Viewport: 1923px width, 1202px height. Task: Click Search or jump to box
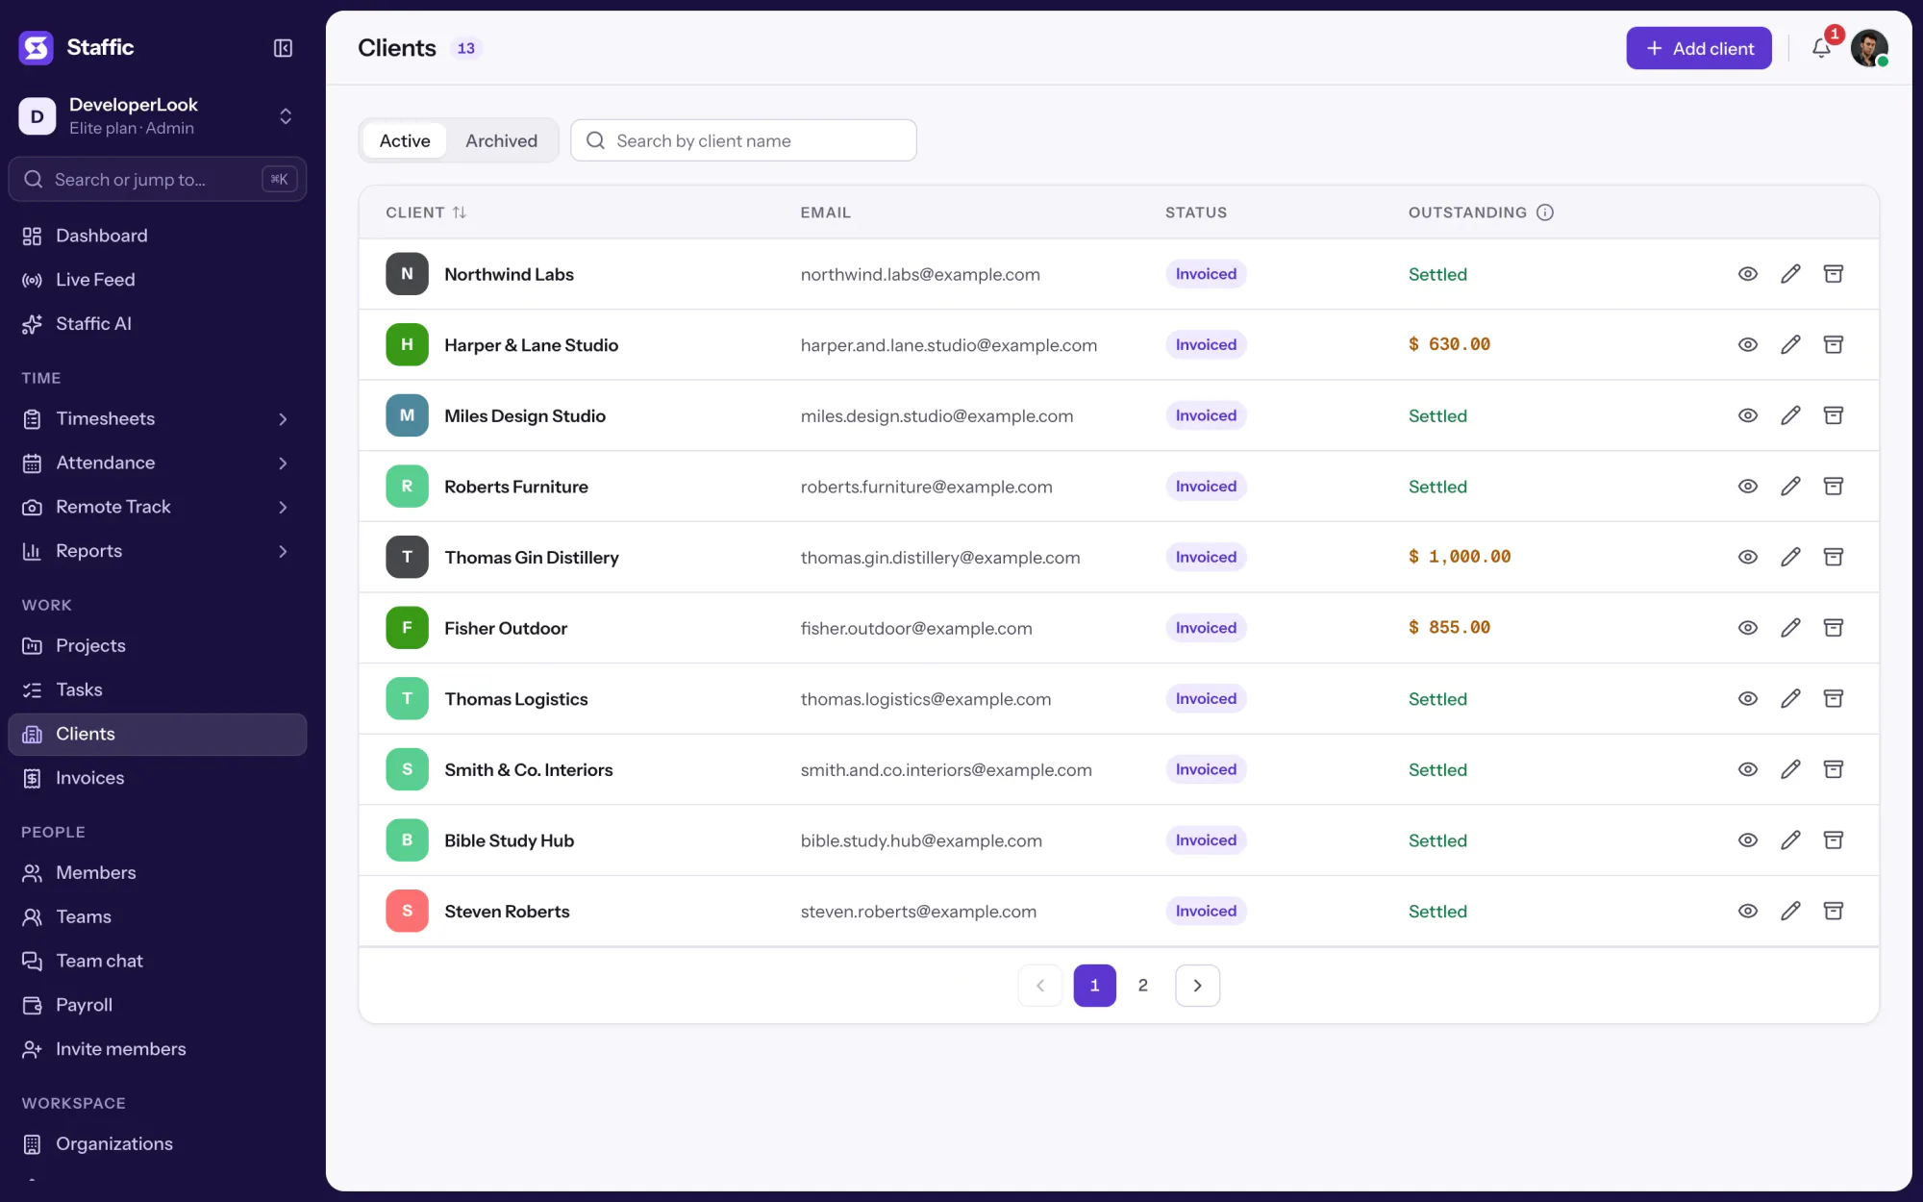157,180
